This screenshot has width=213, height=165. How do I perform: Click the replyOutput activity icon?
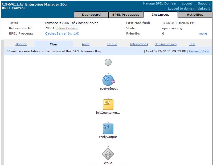coord(108,129)
